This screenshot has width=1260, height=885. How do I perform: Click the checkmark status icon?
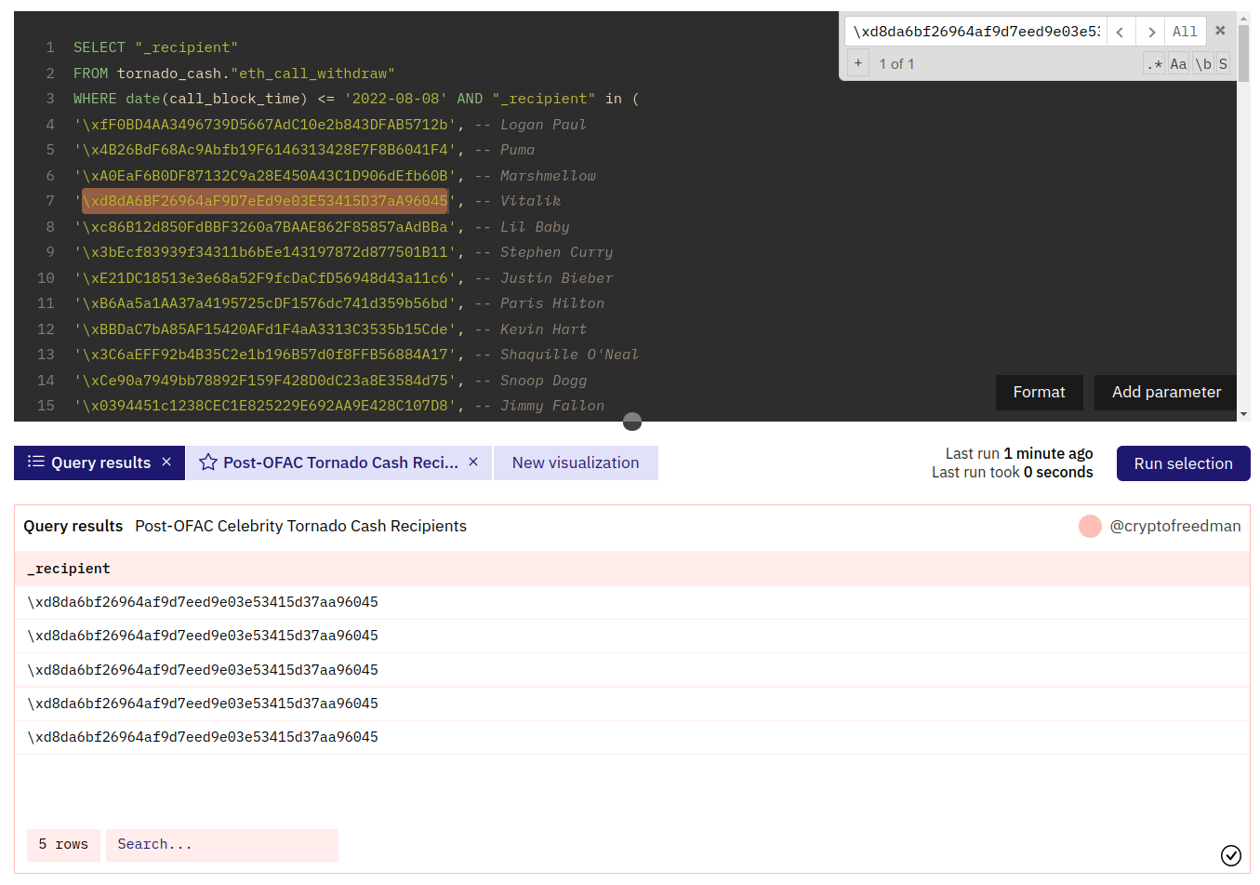click(1230, 855)
